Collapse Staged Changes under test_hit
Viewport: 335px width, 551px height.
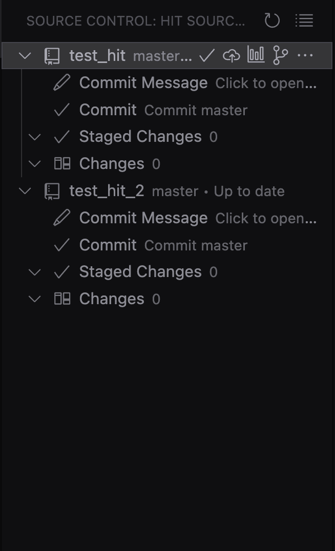[34, 136]
